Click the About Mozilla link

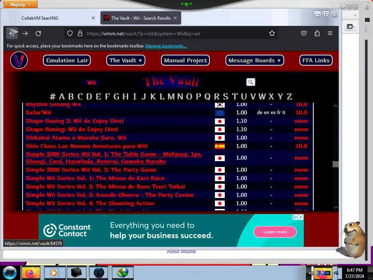(x=181, y=252)
